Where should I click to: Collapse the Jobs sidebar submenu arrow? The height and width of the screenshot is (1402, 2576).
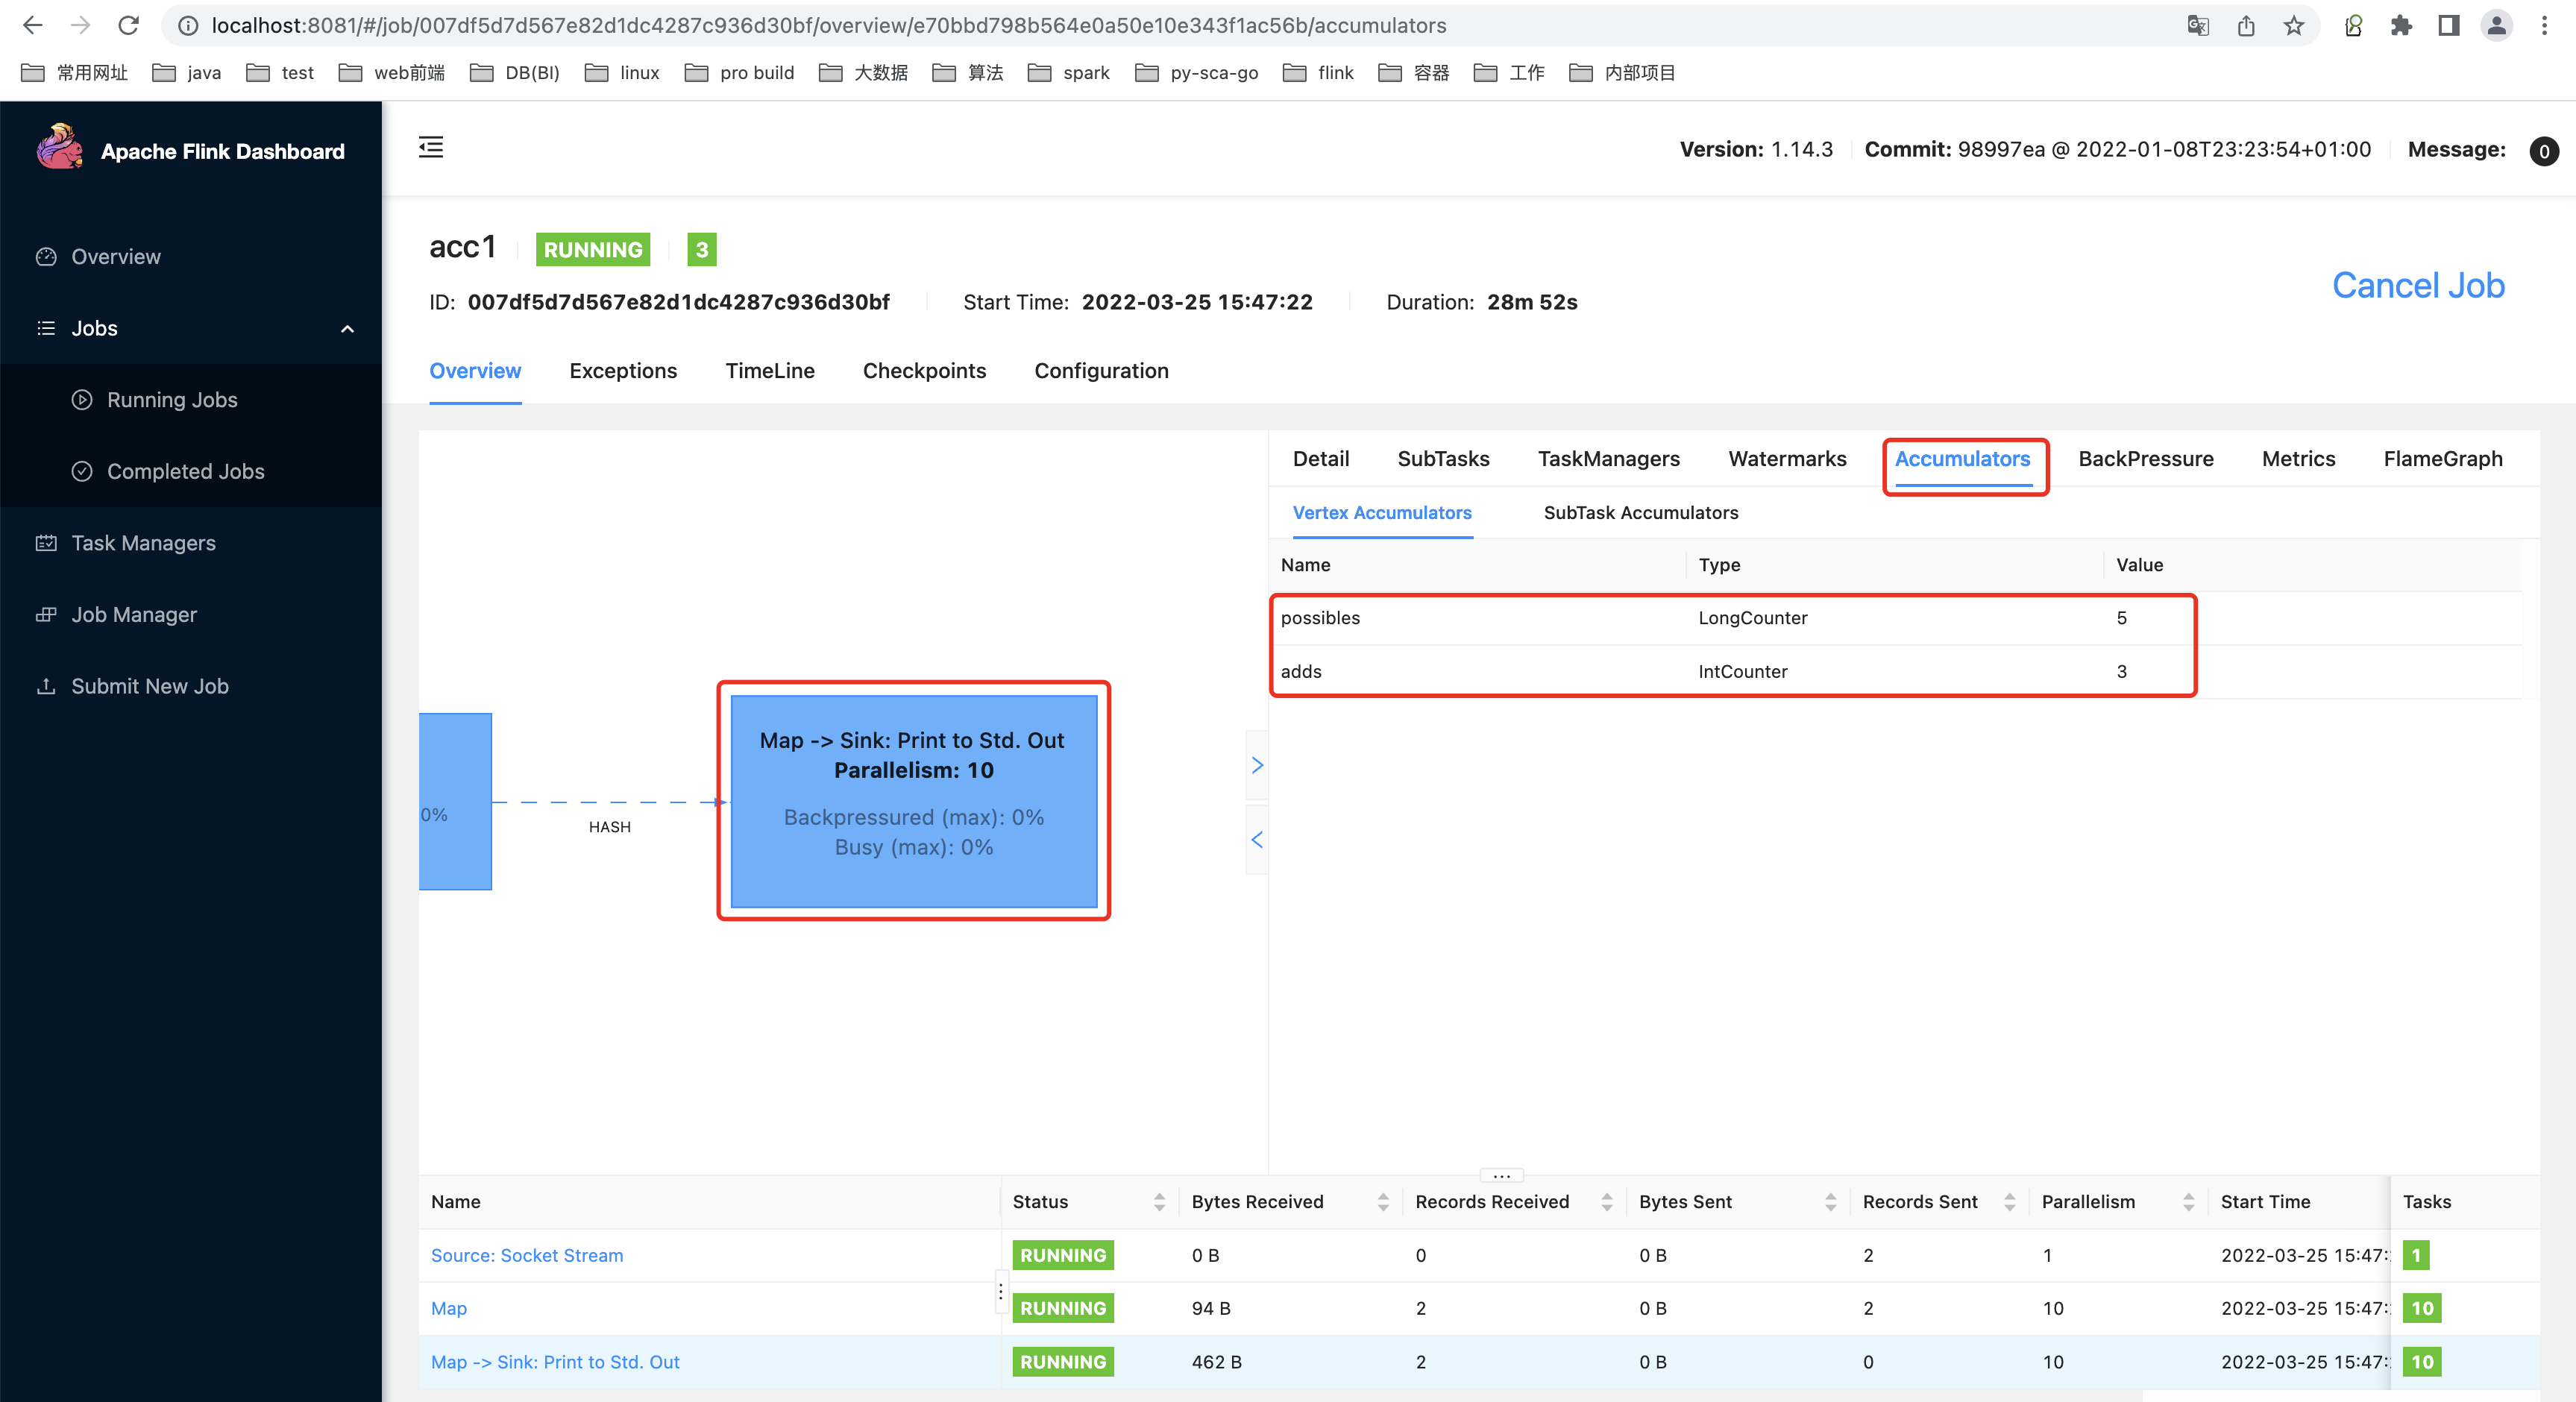pyautogui.click(x=347, y=329)
